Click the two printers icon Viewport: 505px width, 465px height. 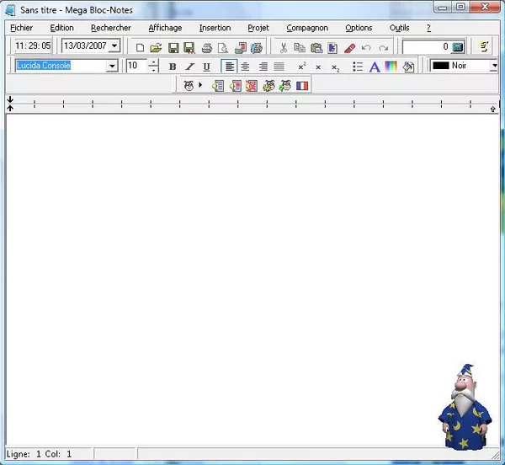tap(240, 48)
